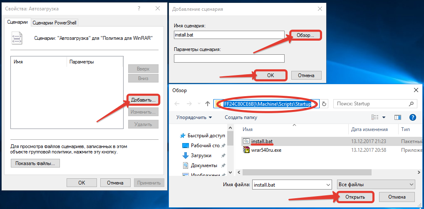The image size is (424, 209).
Task: Select the install.bat file name
Action: coord(262,141)
